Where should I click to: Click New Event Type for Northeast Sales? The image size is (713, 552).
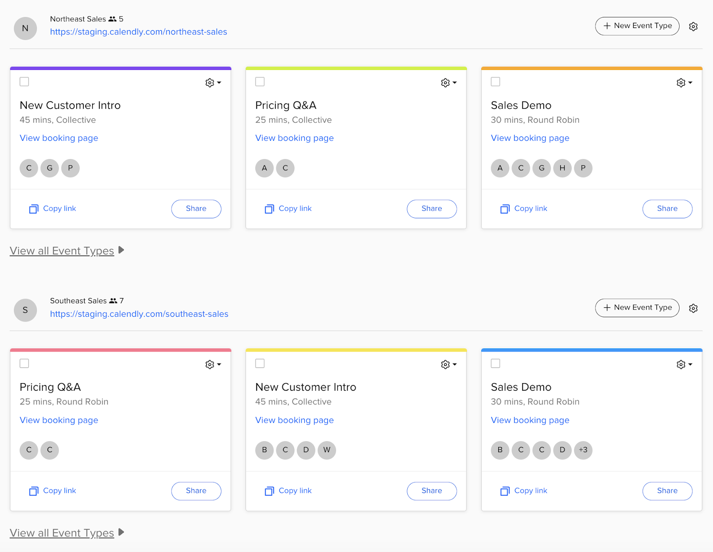point(637,26)
